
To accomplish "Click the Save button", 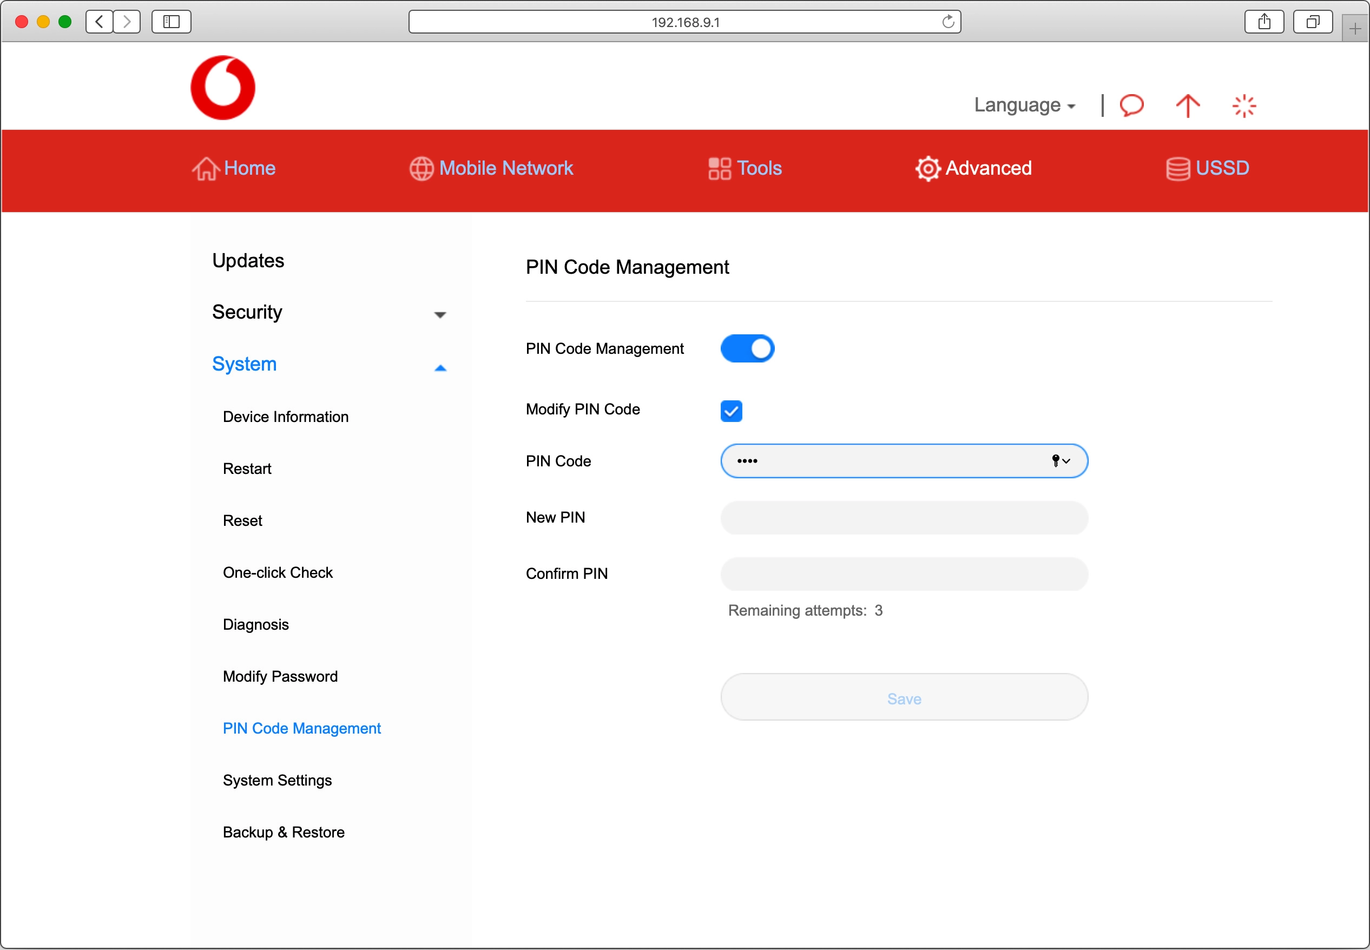I will pos(904,697).
